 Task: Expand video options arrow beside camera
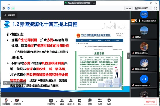point(23,102)
